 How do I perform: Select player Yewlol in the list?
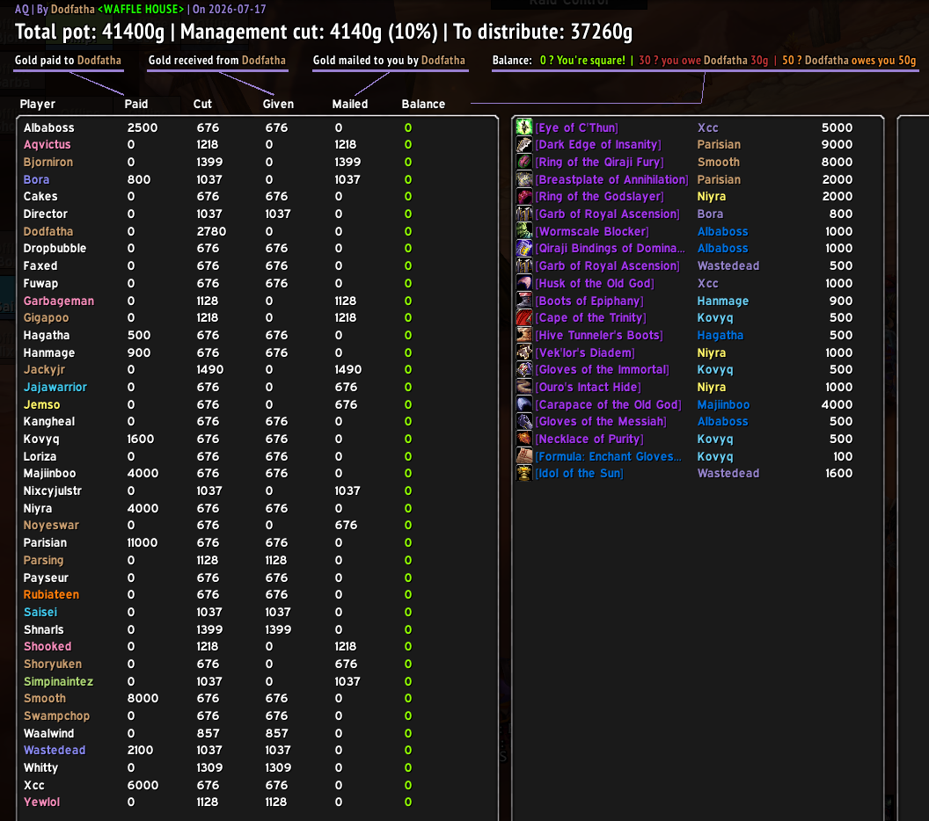click(x=41, y=802)
